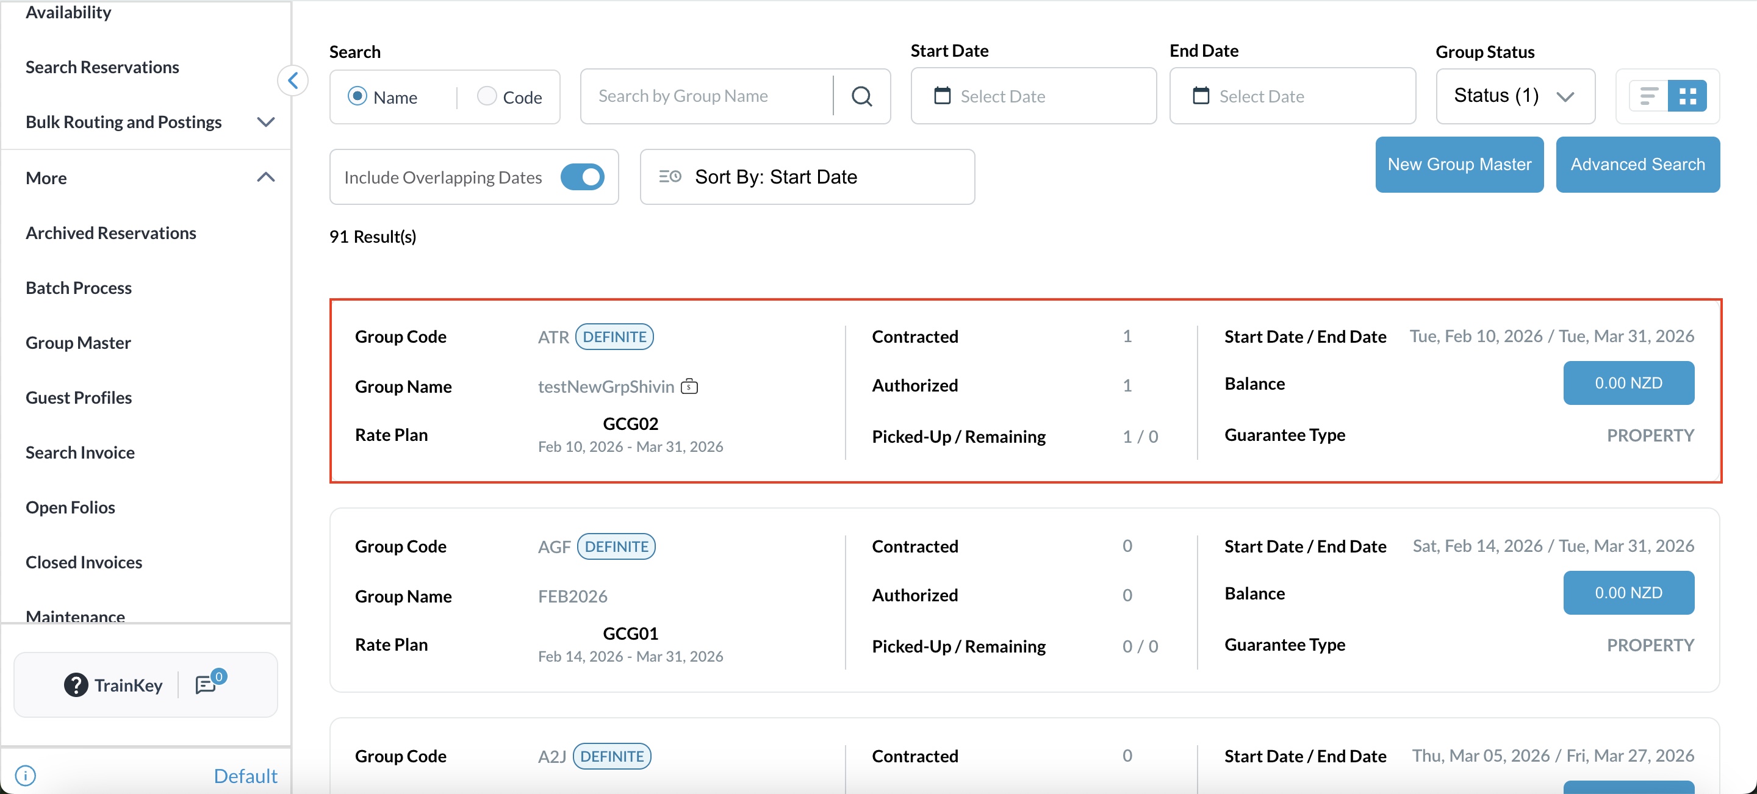This screenshot has height=794, width=1757.
Task: Click the TrainKey help question icon
Action: pos(76,684)
